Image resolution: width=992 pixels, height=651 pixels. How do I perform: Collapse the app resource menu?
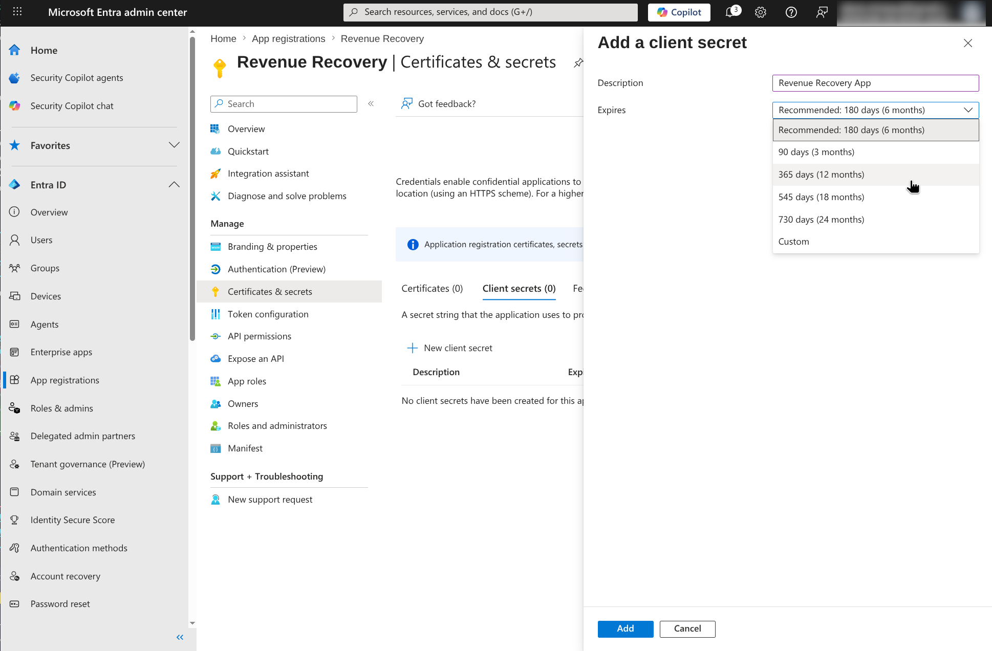(x=371, y=104)
